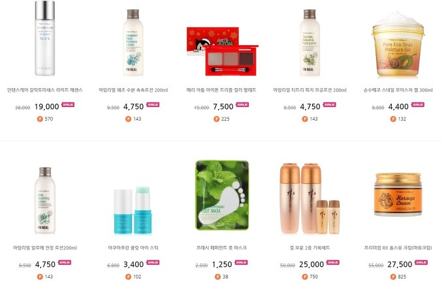The height and width of the screenshot is (285, 446).
Task: Click the SALE badge next to 19,000 price
Action: coord(68,104)
